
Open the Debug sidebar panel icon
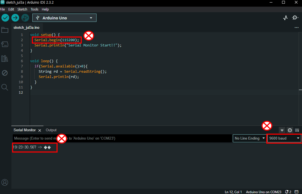click(x=5, y=73)
